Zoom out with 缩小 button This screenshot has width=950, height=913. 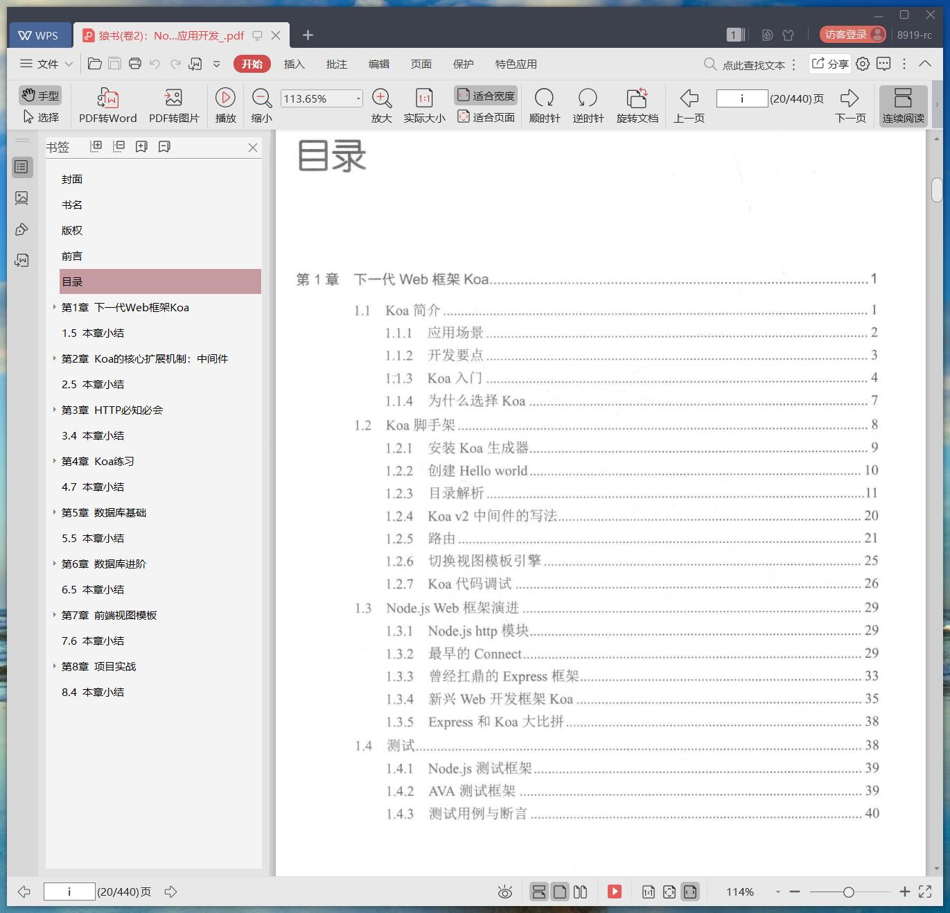261,105
